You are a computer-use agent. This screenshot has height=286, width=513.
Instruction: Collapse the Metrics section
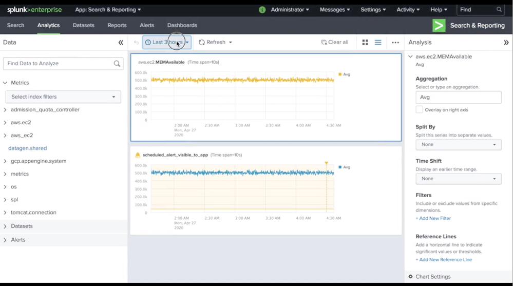pyautogui.click(x=5, y=83)
